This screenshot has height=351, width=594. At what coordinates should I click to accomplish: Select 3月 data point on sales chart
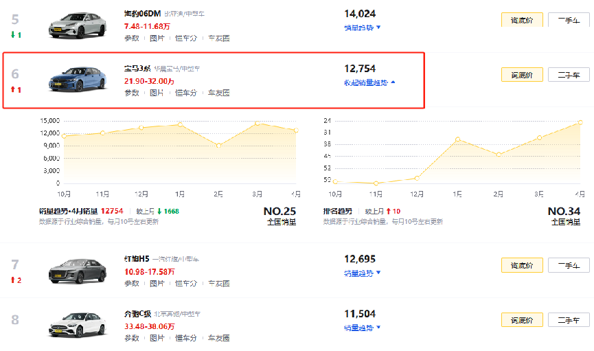point(258,123)
